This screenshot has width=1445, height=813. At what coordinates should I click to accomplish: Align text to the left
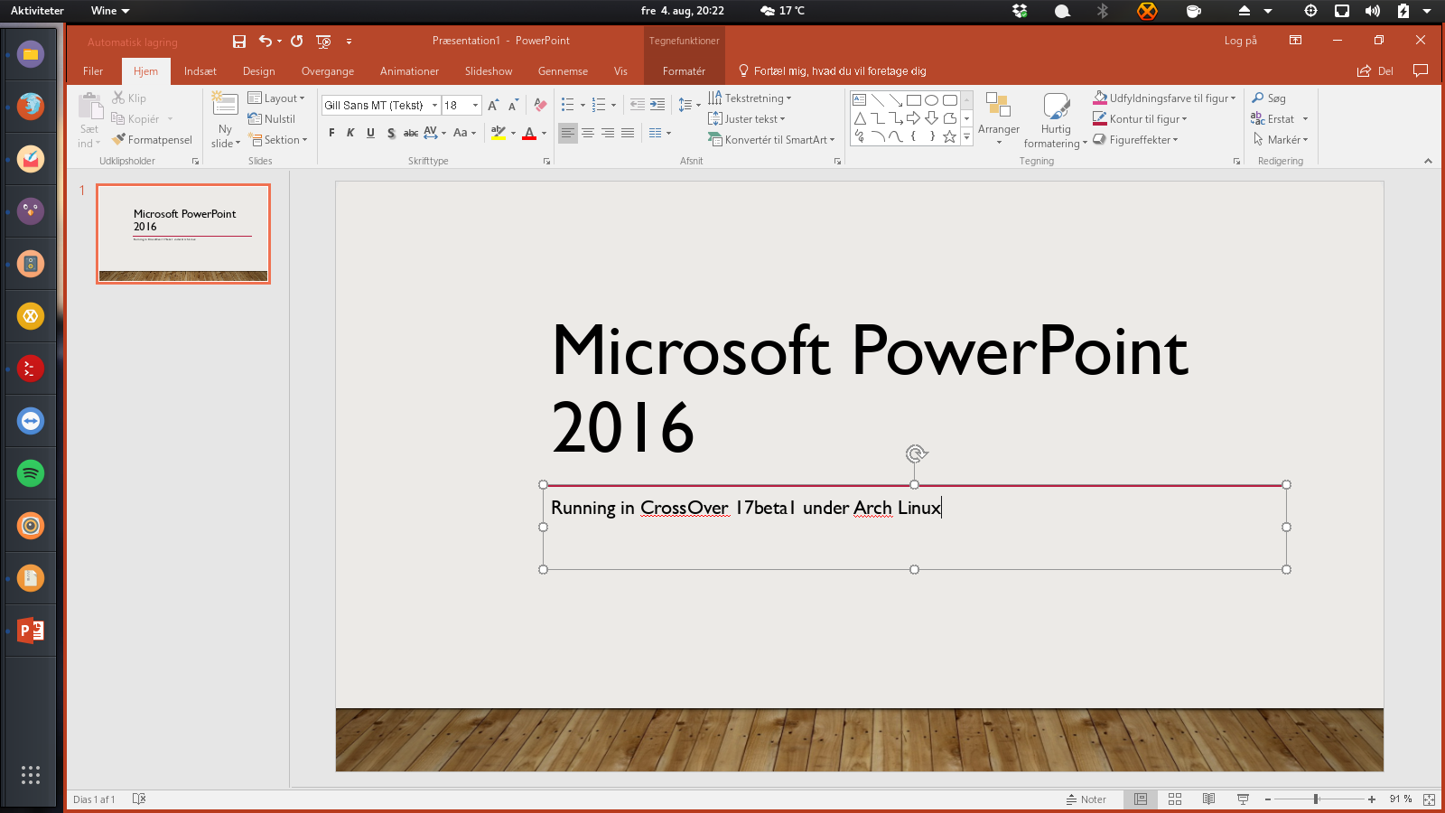point(567,133)
